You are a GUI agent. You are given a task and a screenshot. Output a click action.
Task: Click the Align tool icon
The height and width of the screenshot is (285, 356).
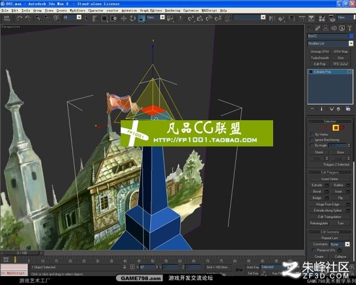pyautogui.click(x=281, y=18)
